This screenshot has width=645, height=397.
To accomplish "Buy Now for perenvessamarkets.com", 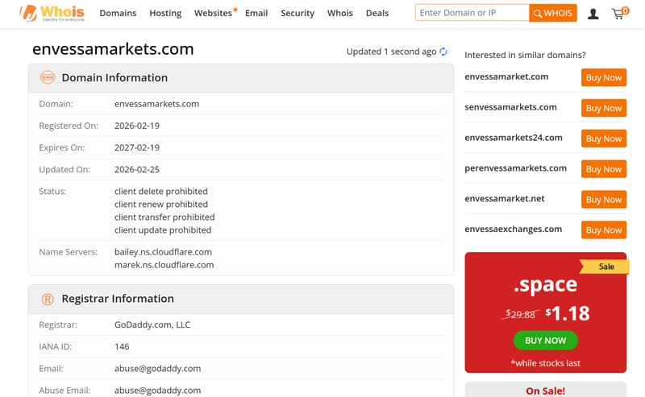I will point(603,169).
